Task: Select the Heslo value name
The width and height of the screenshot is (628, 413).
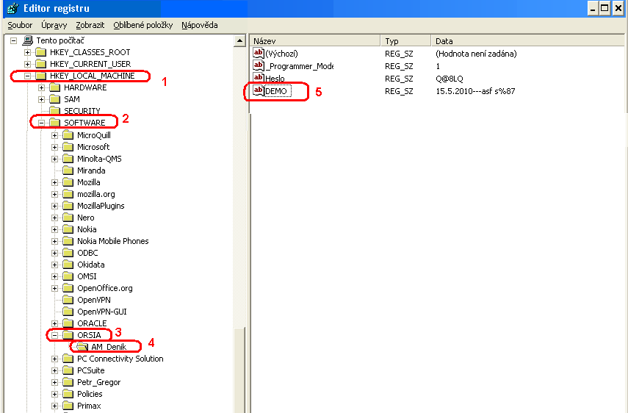Action: (x=275, y=79)
